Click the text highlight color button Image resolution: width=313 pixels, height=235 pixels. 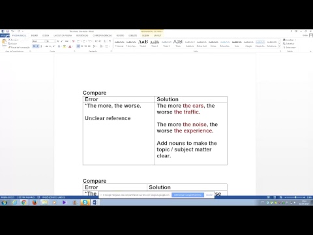(x=65, y=46)
